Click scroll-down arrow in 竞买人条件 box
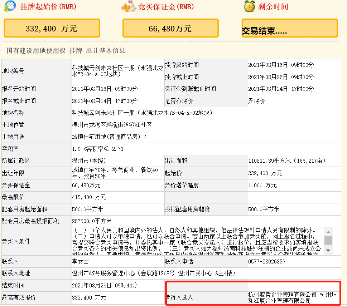The image size is (347, 306). point(328,251)
